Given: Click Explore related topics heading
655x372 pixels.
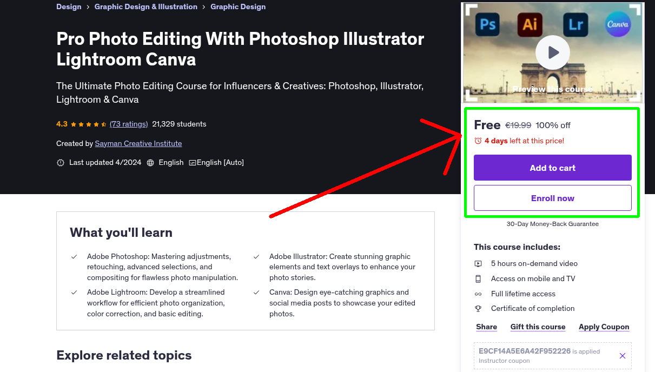Looking at the screenshot, I should (124, 356).
